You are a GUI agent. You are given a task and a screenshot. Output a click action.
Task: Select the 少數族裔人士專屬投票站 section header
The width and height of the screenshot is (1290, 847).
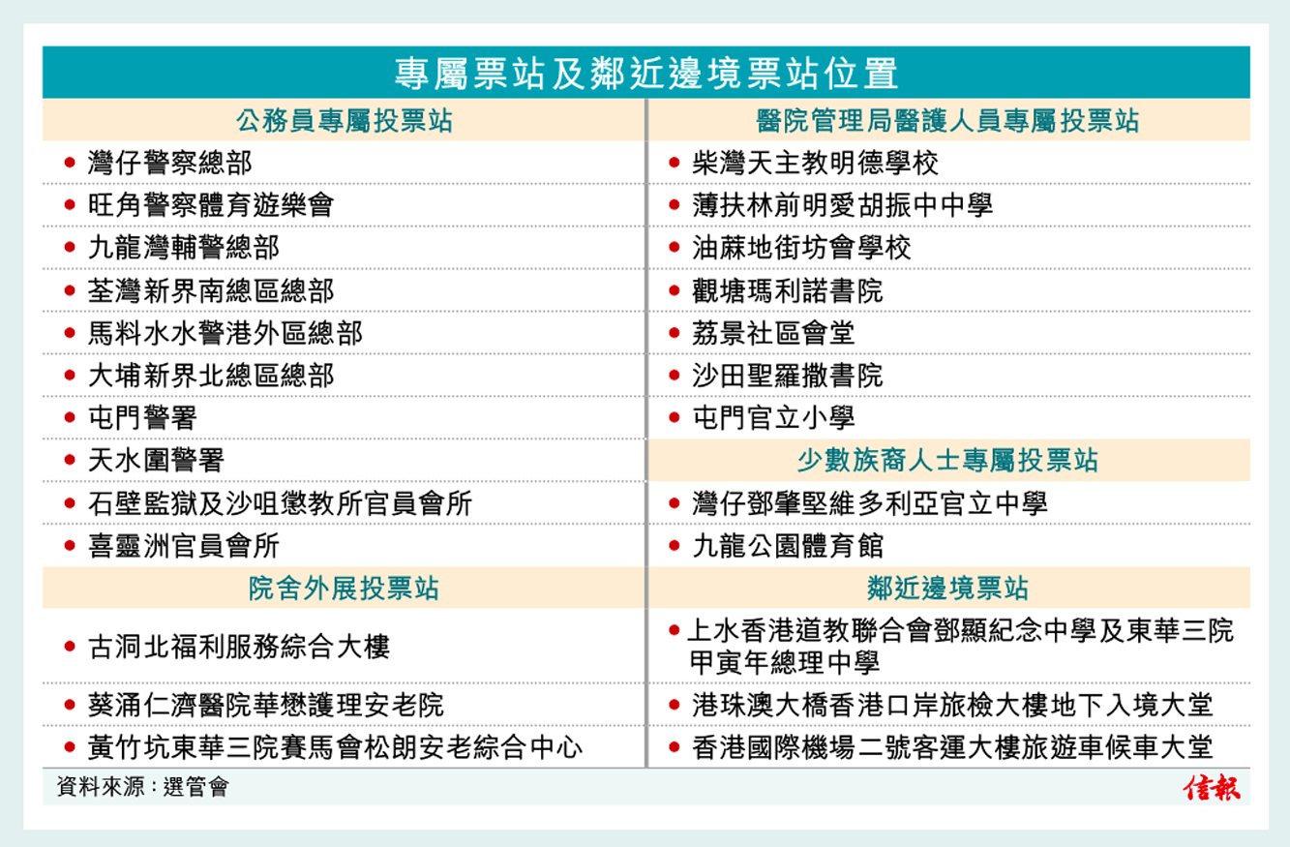[947, 461]
